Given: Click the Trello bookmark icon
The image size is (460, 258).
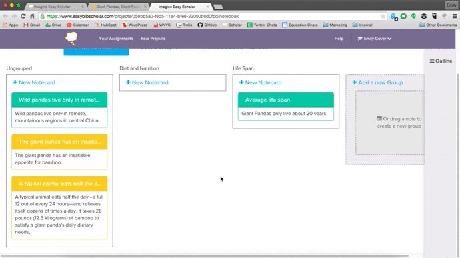Looking at the screenshot, I should (x=179, y=25).
